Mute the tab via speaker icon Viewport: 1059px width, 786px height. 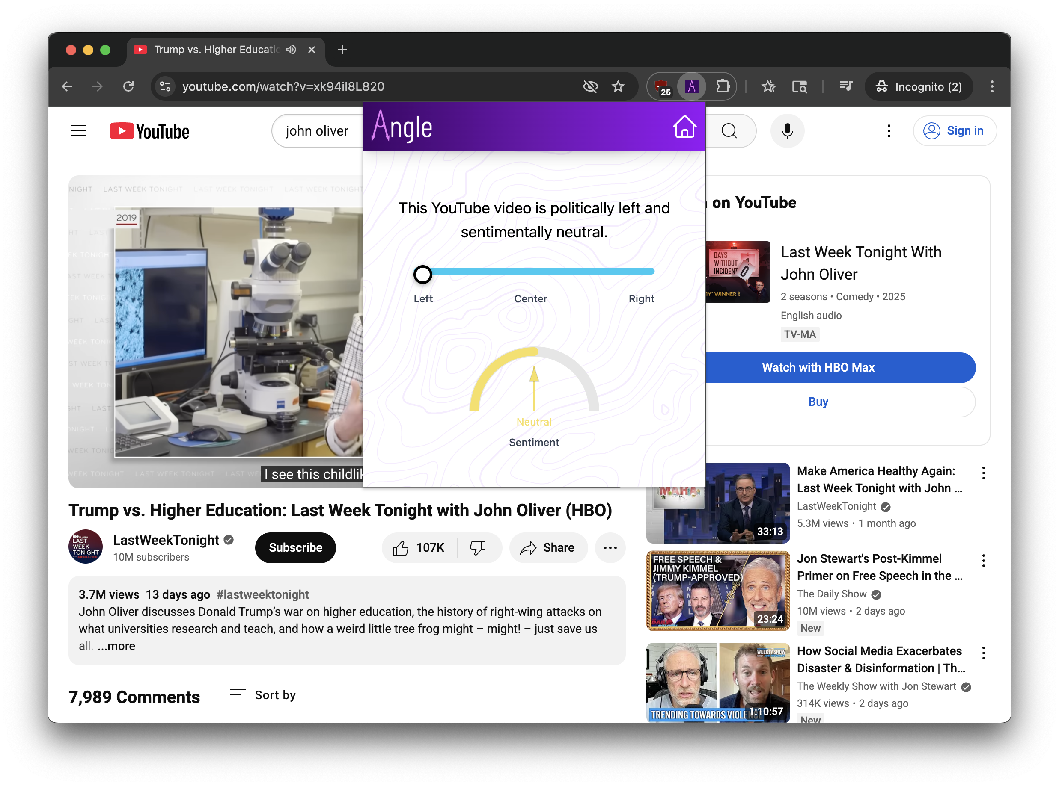tap(291, 50)
